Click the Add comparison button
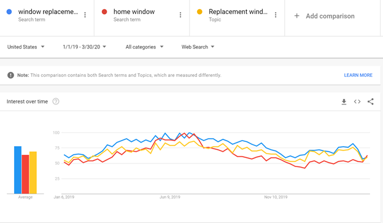The height and width of the screenshot is (223, 383). coord(325,16)
